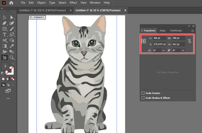
Task: Close the Untitled-2 document tab
Action: tap(125, 10)
